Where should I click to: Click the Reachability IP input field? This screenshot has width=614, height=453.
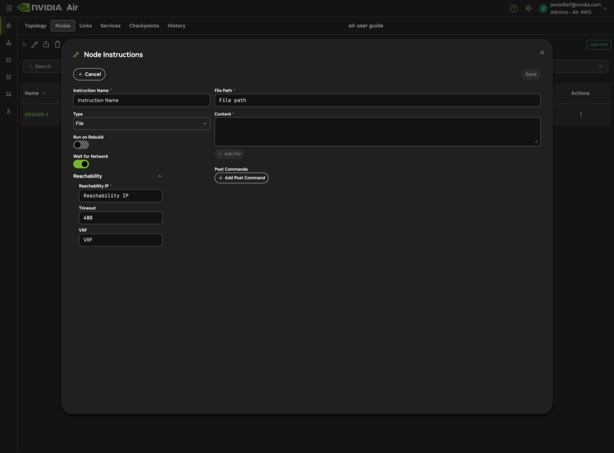point(120,195)
